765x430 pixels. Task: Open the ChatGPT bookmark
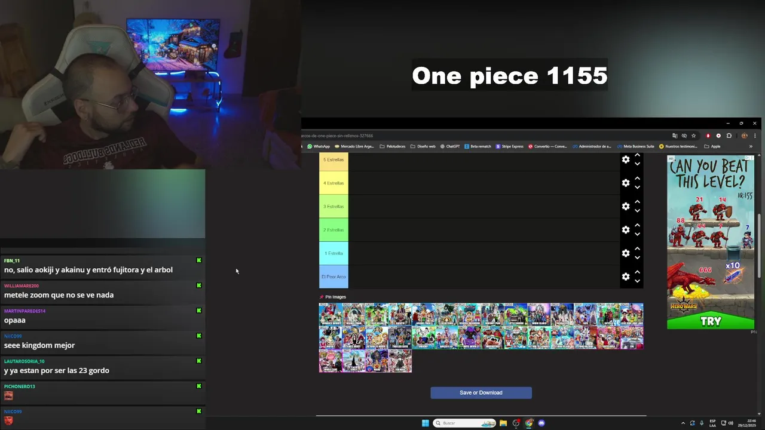[x=449, y=146]
